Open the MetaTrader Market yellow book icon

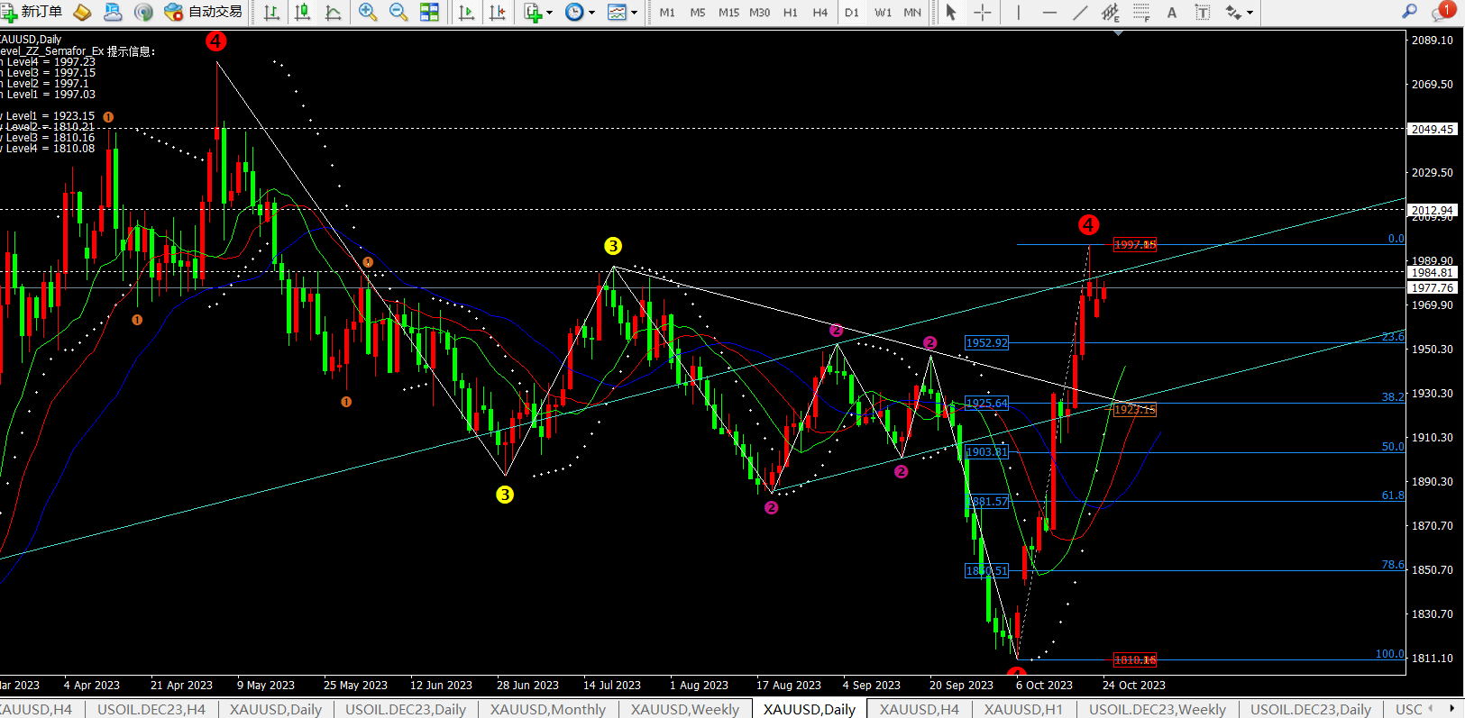pos(82,12)
